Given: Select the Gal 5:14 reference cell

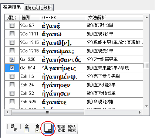Looking at the screenshot, I should [x=30, y=68].
